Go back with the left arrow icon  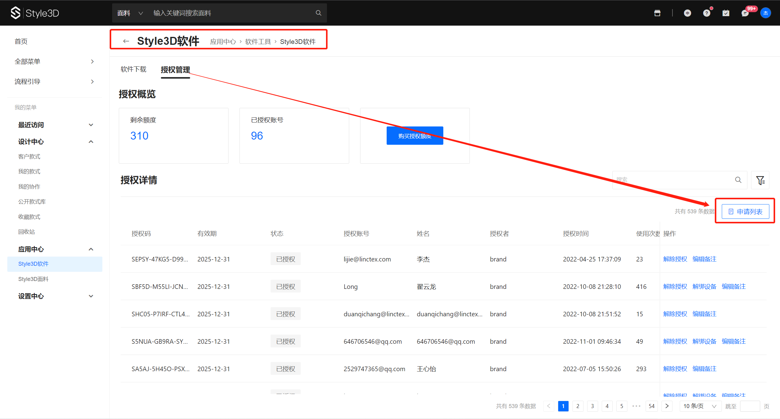(x=126, y=41)
